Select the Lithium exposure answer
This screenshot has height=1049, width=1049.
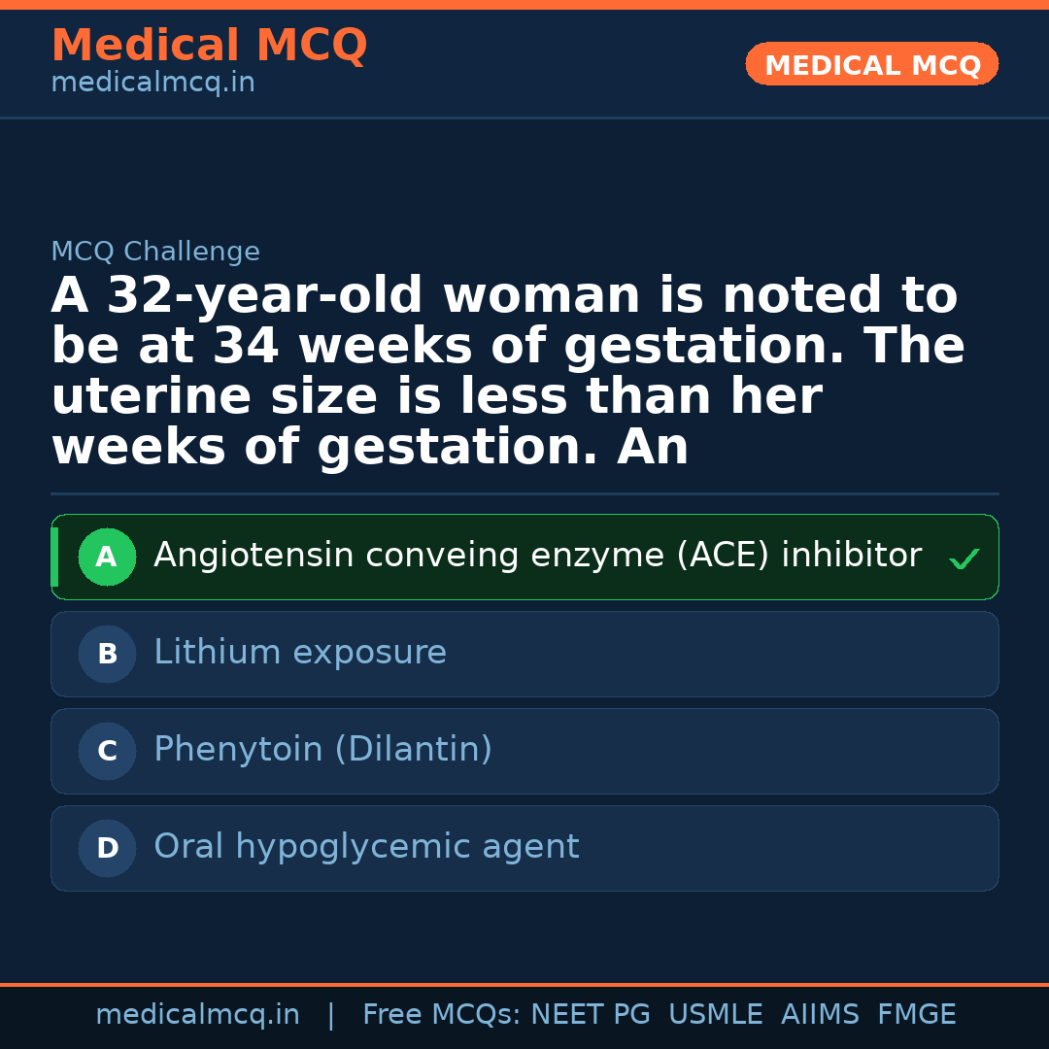tap(300, 653)
